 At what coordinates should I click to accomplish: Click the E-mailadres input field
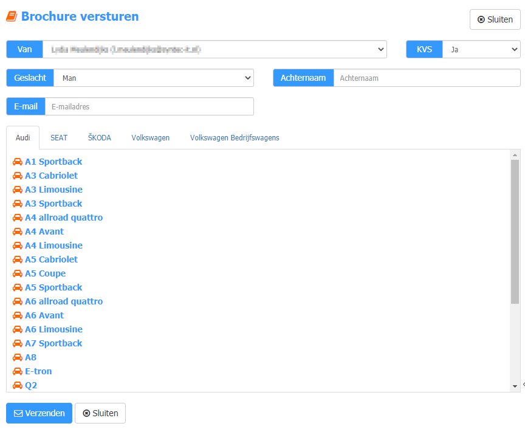[x=149, y=106]
